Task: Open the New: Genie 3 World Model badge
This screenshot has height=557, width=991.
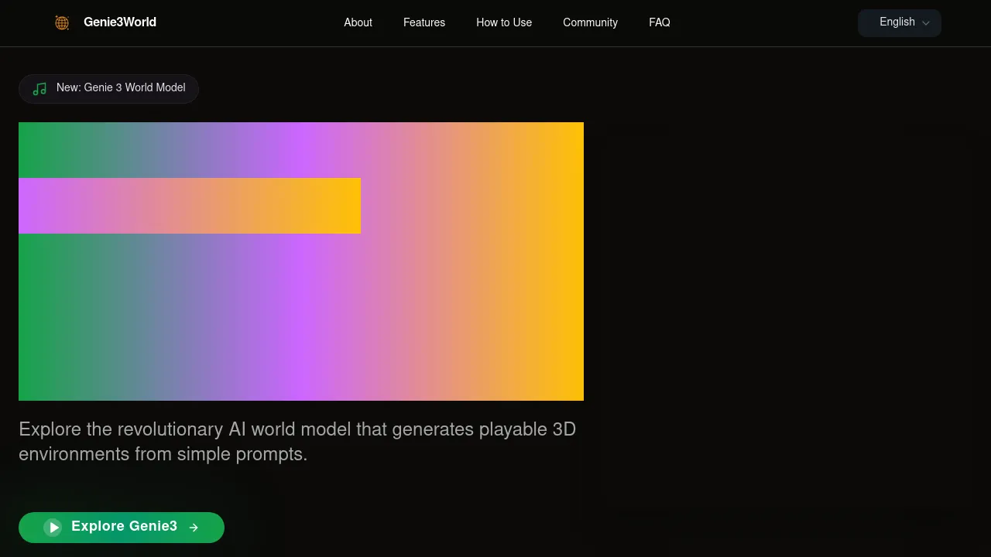Action: pos(108,89)
